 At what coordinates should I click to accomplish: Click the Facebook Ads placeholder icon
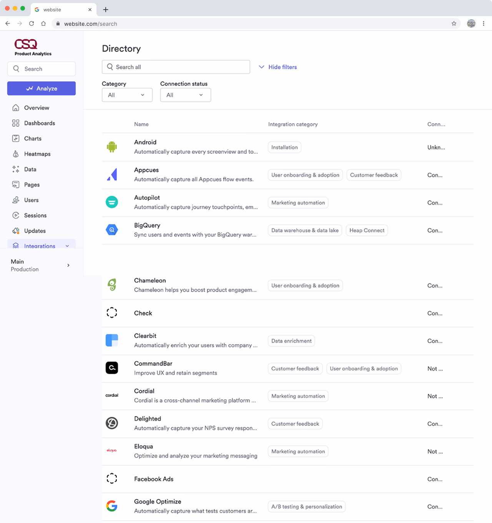pyautogui.click(x=112, y=478)
